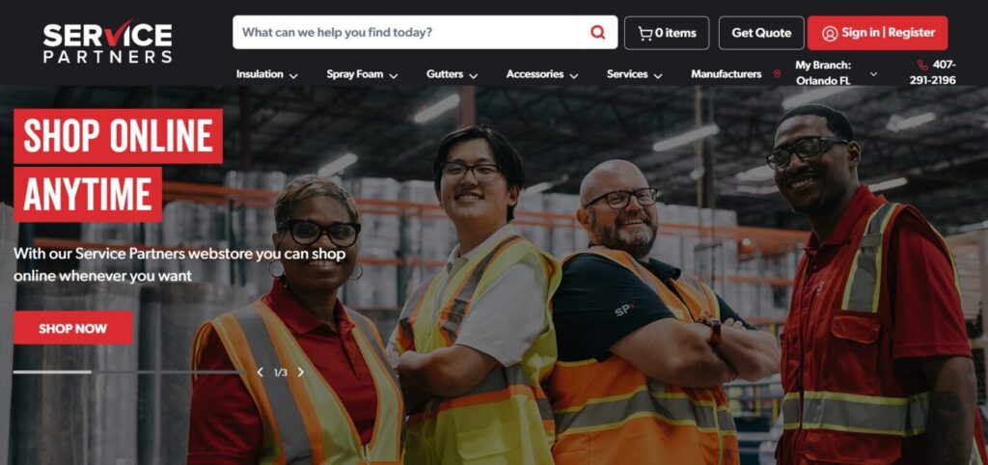Image resolution: width=988 pixels, height=465 pixels.
Task: Open the Manufacturers menu item
Action: (x=726, y=74)
